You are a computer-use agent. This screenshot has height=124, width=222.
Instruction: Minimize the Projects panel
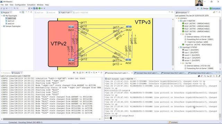(28, 12)
